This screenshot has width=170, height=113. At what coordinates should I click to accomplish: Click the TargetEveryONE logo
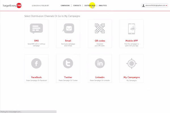point(12,6)
